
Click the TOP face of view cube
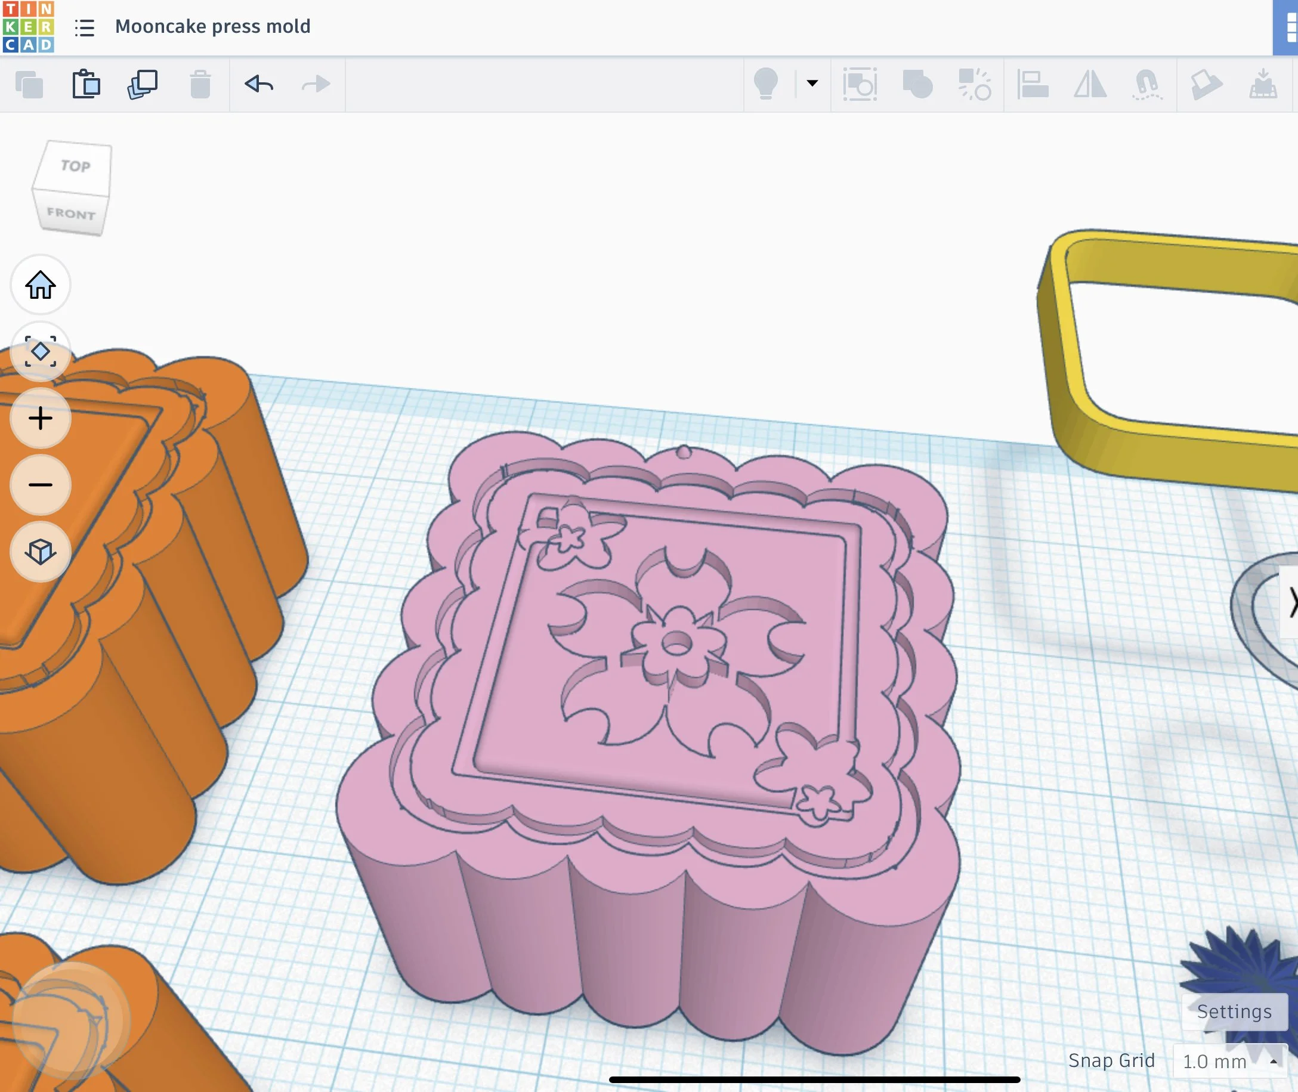point(76,166)
